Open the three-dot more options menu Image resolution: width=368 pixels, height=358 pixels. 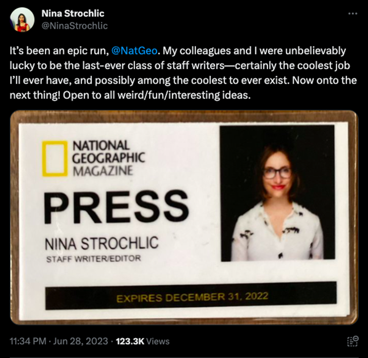pos(353,14)
